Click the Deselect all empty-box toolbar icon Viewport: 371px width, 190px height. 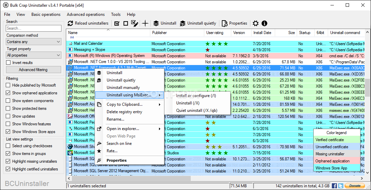pyautogui.click(x=126, y=23)
